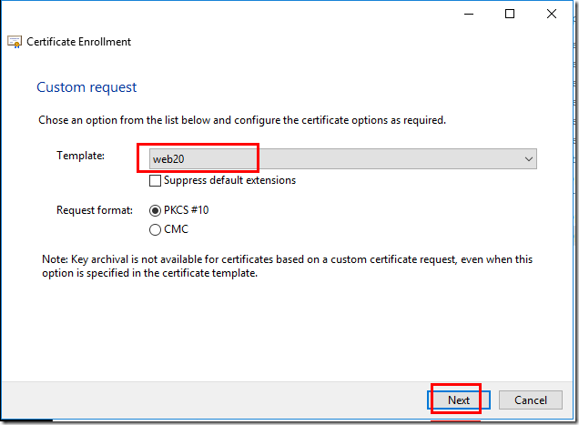Click the Certificate Enrollment title bar icon

click(x=15, y=42)
